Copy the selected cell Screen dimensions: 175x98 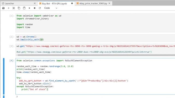[x=19, y=8]
